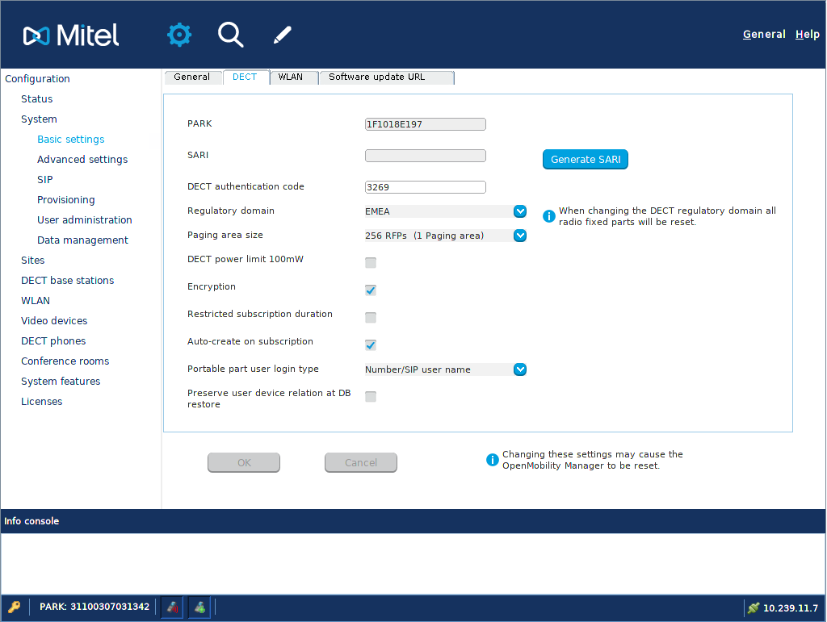Toggle the Encryption checkbox
Screen dimensions: 827x622
coord(371,290)
